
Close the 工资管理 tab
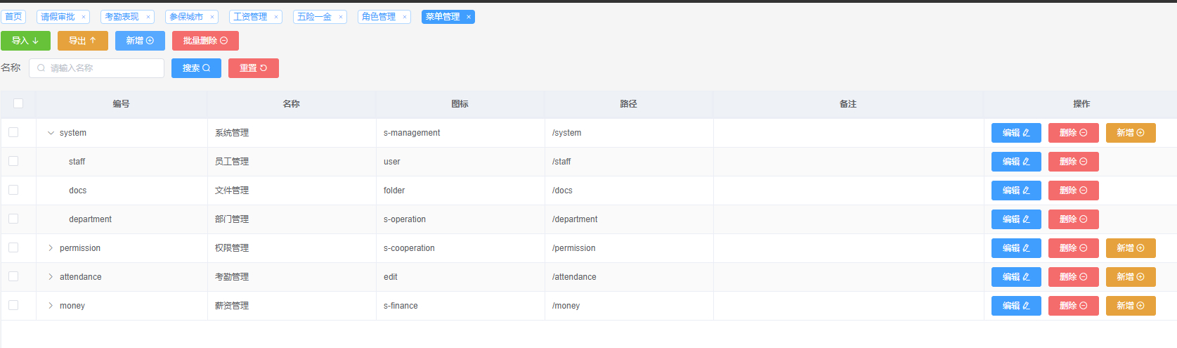[x=276, y=17]
